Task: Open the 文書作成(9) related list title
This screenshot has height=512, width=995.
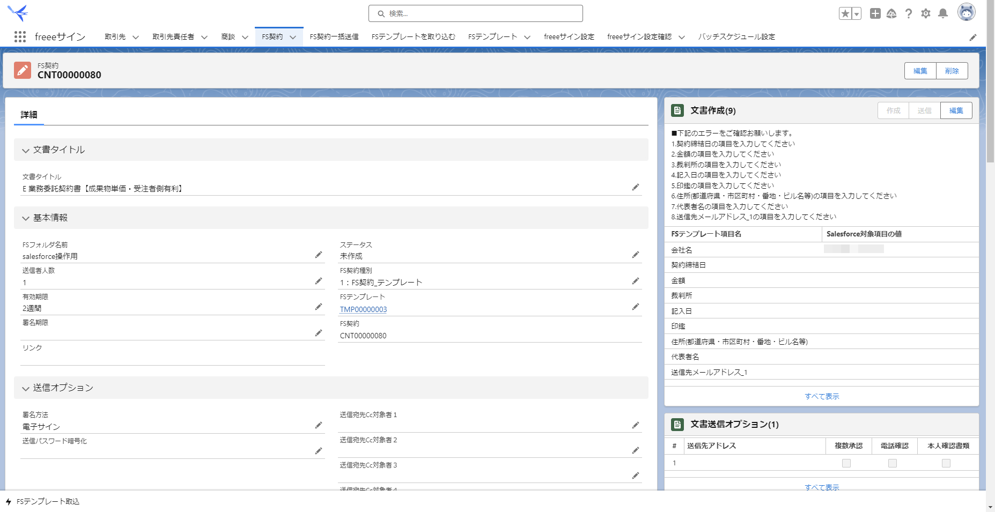Action: point(713,110)
